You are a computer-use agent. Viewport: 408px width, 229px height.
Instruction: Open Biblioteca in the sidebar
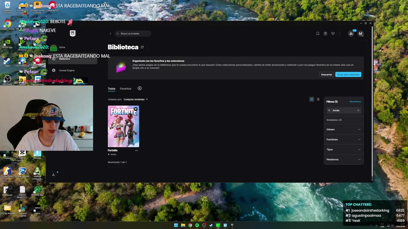(x=73, y=59)
